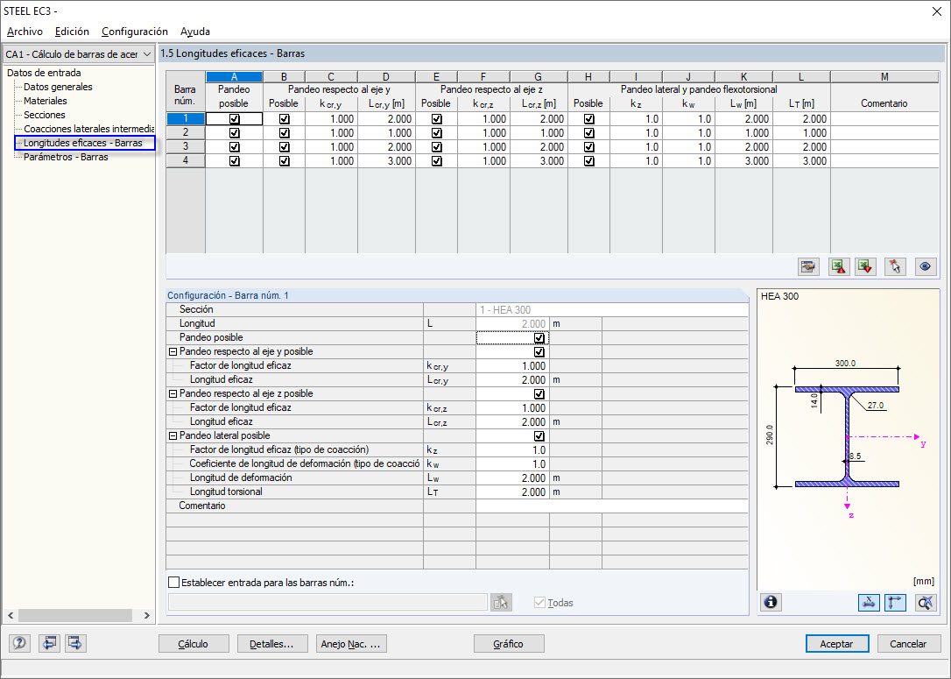Click the bar numbers input field
The height and width of the screenshot is (679, 951).
tap(328, 603)
